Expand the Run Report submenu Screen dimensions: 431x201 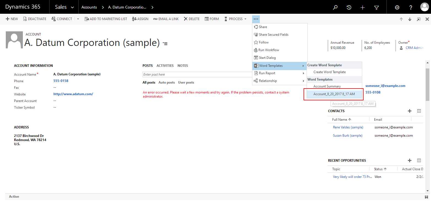coord(280,73)
